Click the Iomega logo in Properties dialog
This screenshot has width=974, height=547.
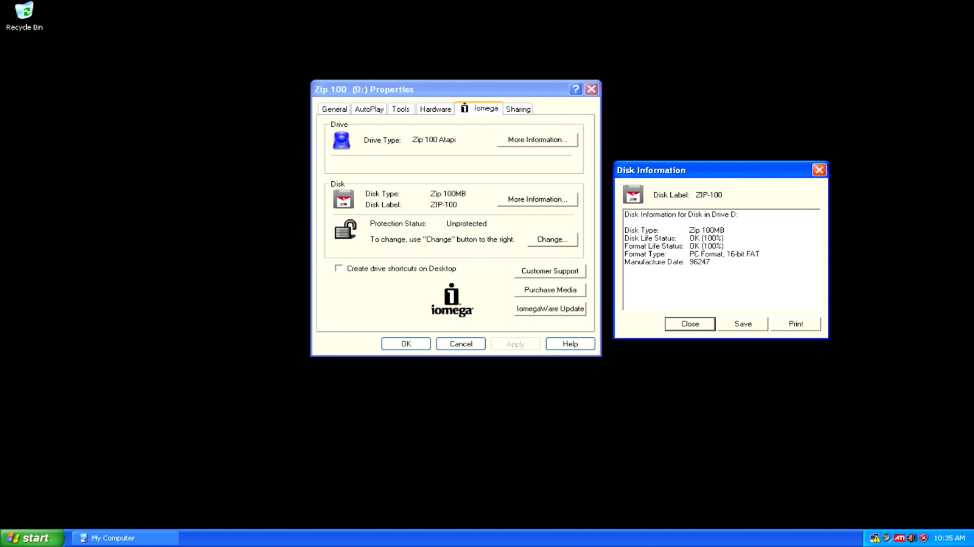[452, 300]
